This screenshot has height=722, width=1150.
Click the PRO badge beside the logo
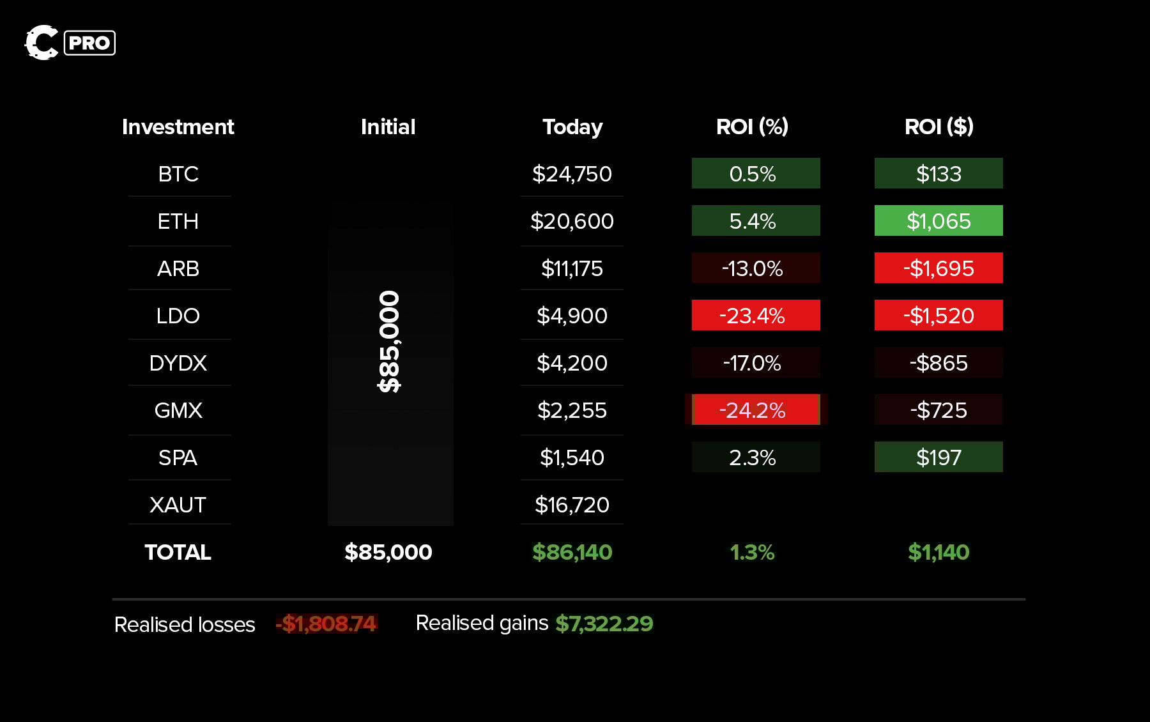(89, 43)
